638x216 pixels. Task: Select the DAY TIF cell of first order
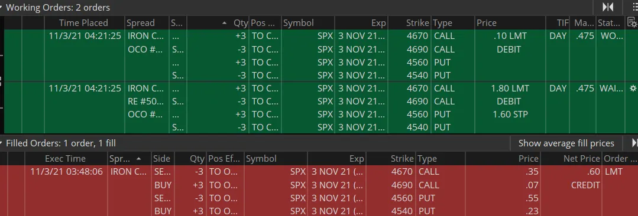pyautogui.click(x=558, y=36)
